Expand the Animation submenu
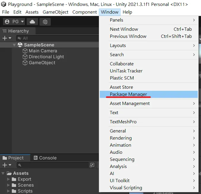Image resolution: width=201 pixels, height=194 pixels. point(149,145)
